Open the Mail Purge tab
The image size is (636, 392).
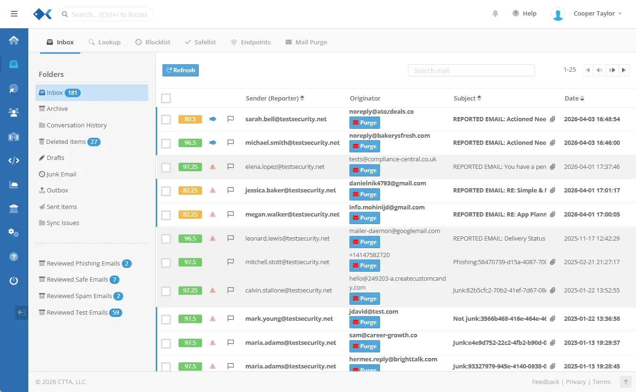tap(306, 42)
